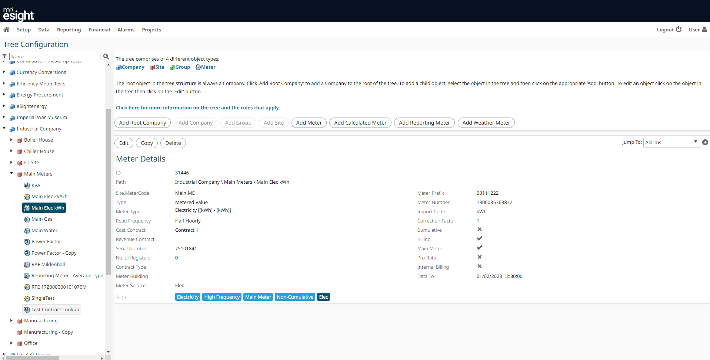Viewport: 710px width, 360px height.
Task: Click the Delete button
Action: [173, 143]
